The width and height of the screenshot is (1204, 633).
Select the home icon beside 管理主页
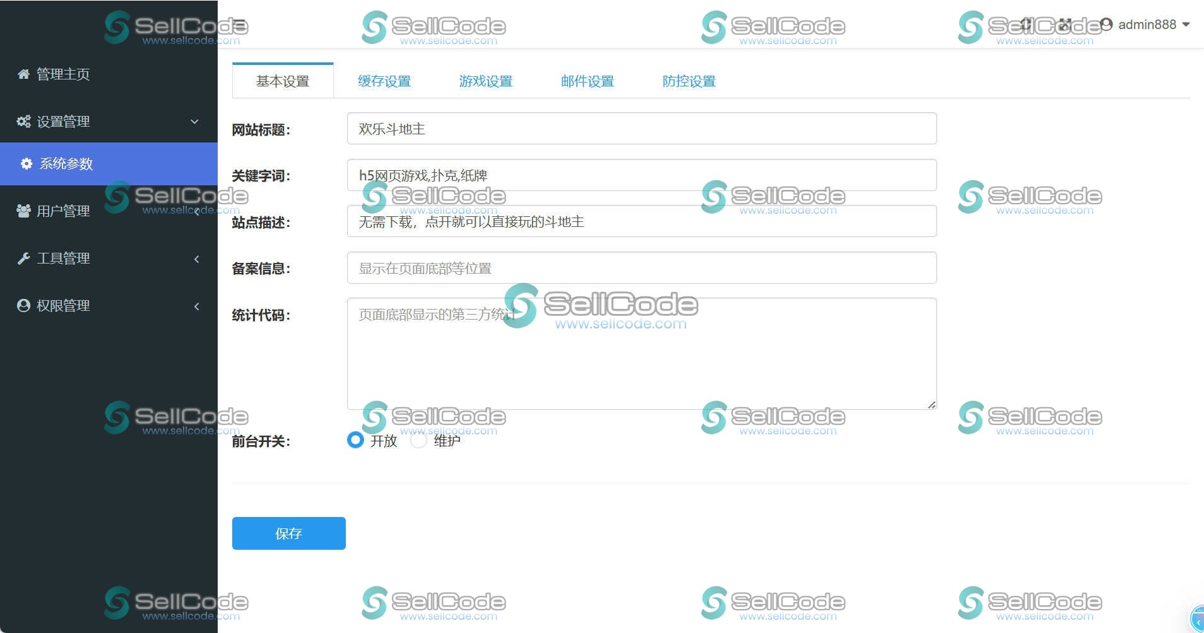23,74
